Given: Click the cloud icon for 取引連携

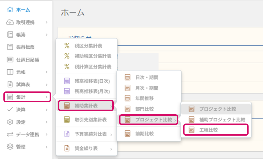Looking at the screenshot, I should coord(10,22).
